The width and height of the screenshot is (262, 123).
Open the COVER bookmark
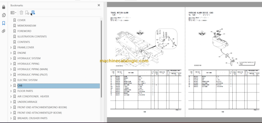21,20
